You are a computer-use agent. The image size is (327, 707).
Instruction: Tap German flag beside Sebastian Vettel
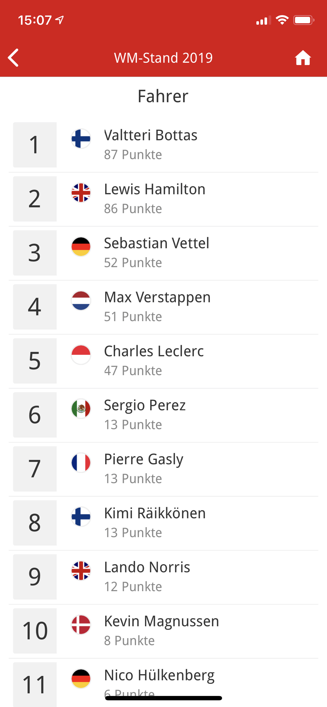coord(81,247)
